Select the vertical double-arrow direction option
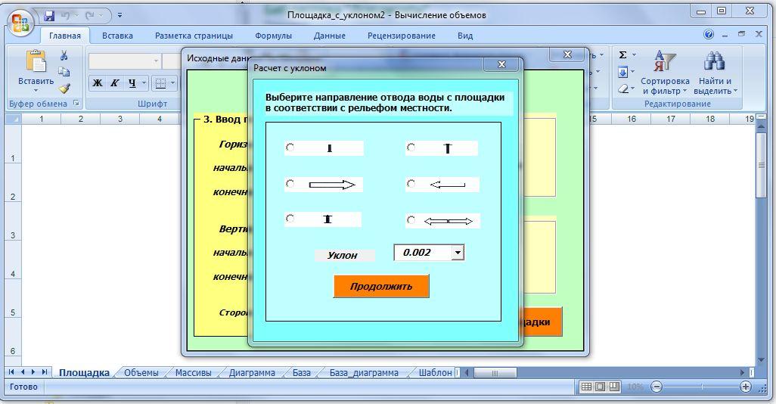 coord(290,219)
